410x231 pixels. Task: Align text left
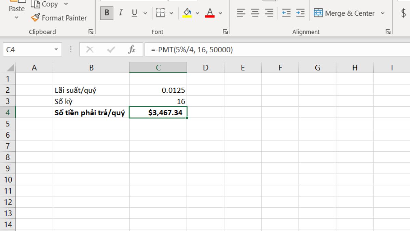(x=241, y=13)
